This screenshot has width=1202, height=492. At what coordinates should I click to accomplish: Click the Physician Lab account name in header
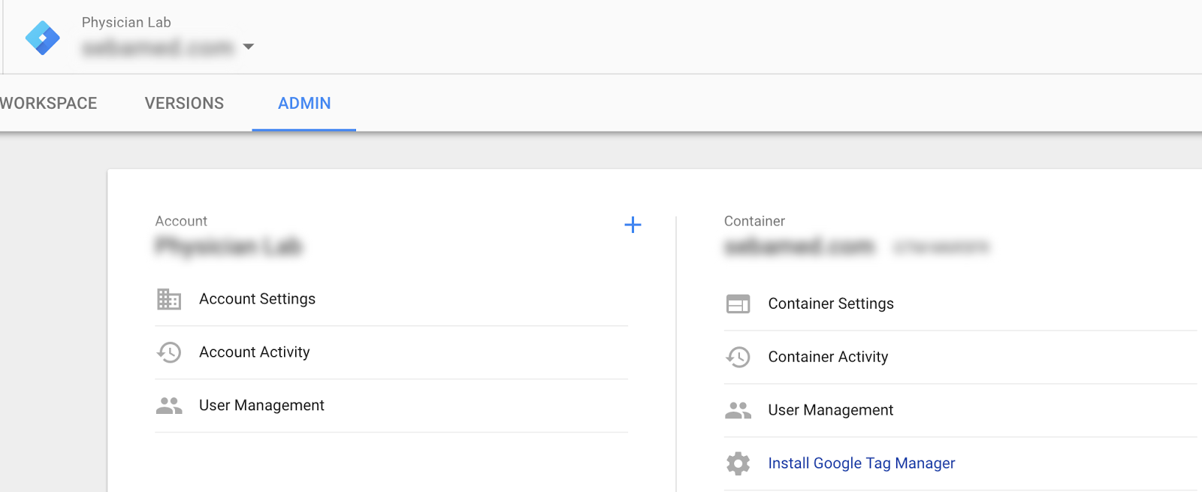point(126,23)
